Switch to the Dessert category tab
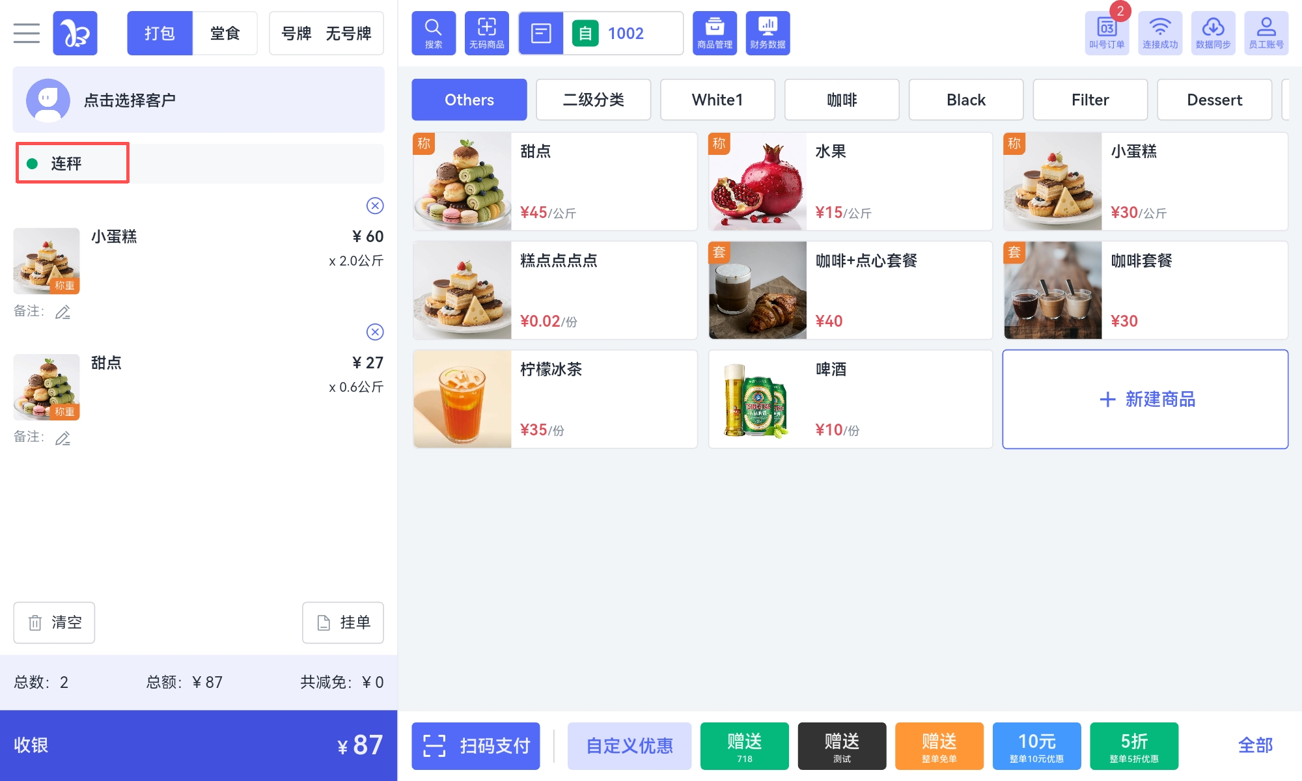 (1214, 100)
